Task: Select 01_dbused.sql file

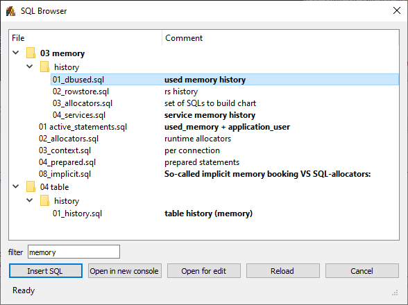Action: click(x=78, y=80)
